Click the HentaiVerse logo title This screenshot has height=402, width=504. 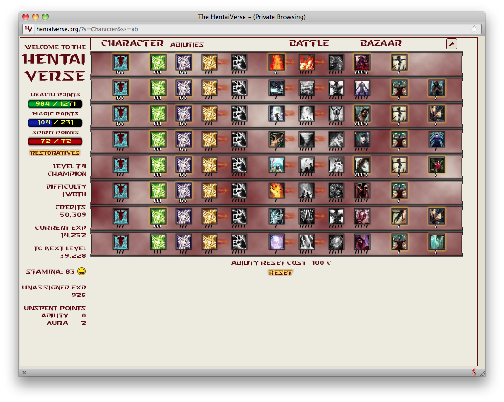[x=55, y=67]
